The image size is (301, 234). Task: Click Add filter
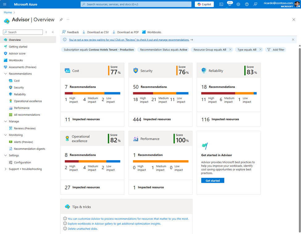coord(276,50)
